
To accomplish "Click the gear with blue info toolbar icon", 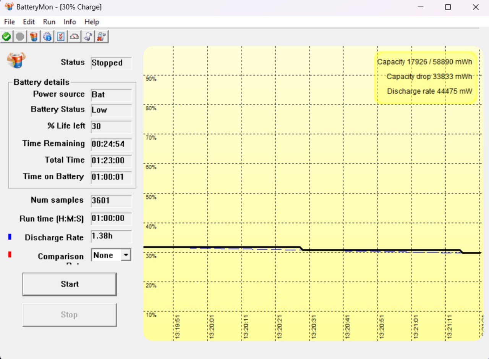I will (48, 37).
